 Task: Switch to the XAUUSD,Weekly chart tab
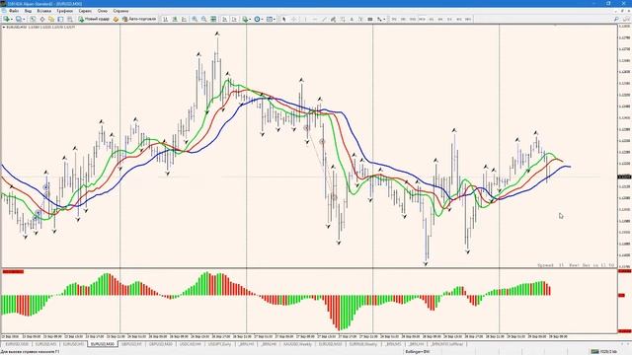pyautogui.click(x=298, y=344)
